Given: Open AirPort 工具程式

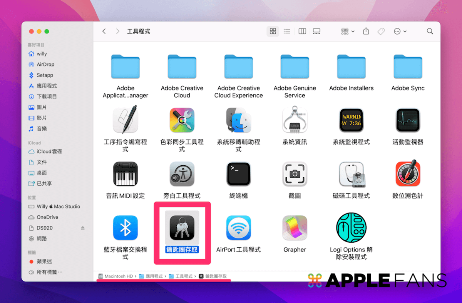Looking at the screenshot, I should tap(238, 228).
